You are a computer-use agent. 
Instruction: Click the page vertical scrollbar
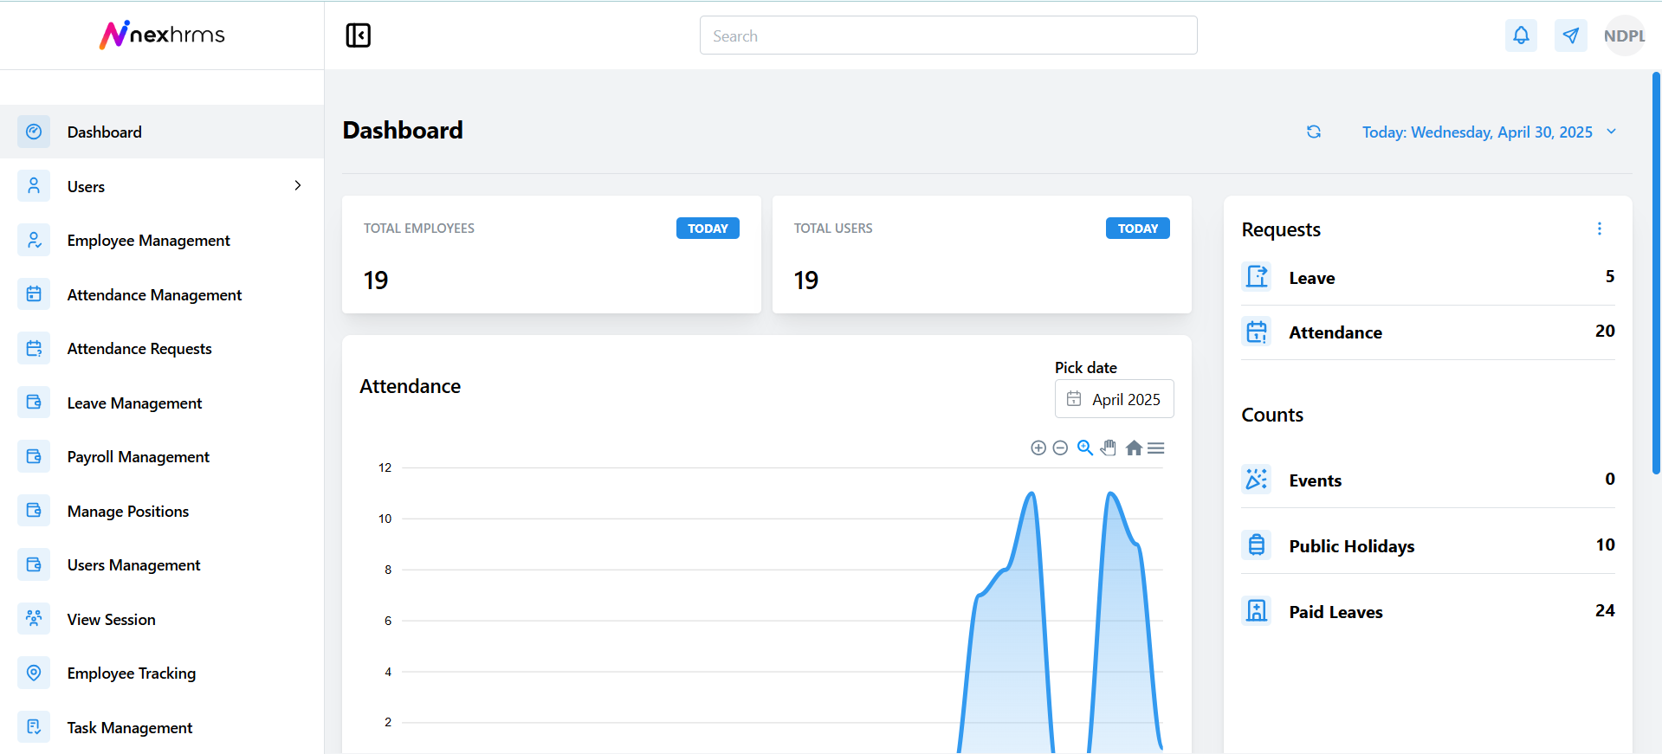(1656, 273)
